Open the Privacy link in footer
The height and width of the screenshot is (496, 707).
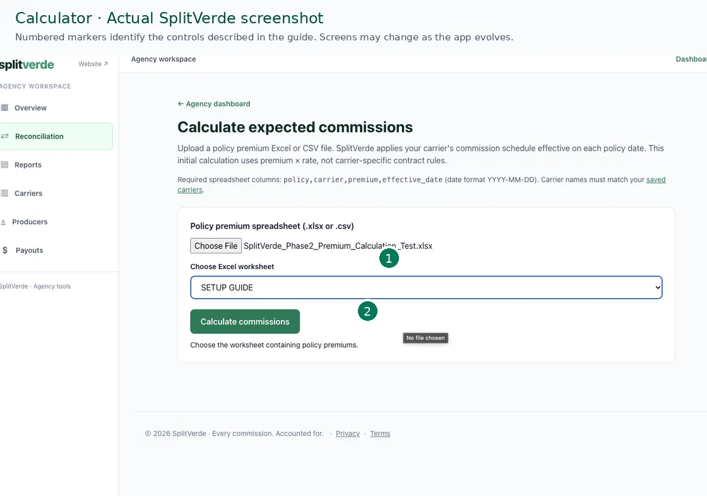coord(348,434)
